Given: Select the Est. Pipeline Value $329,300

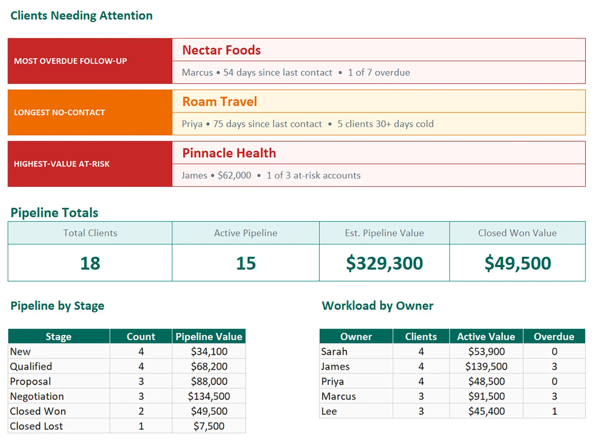Looking at the screenshot, I should [384, 263].
